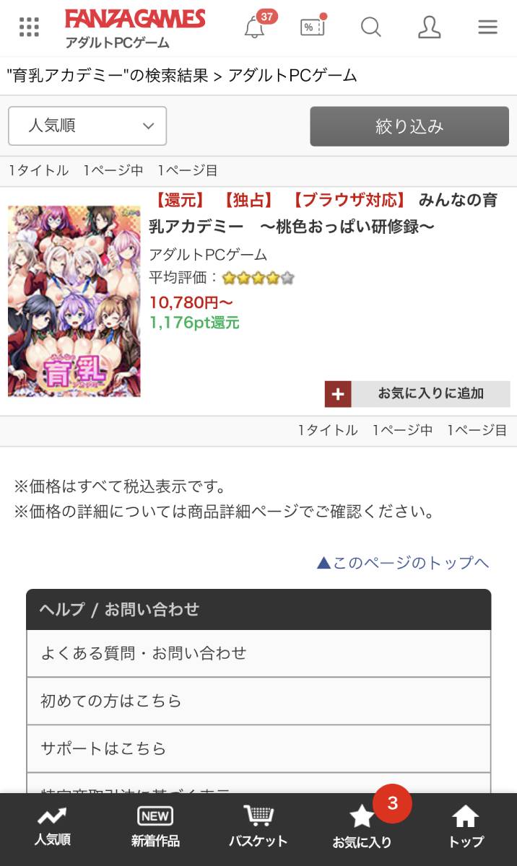The height and width of the screenshot is (866, 517).
Task: Open よくある質問・お問い合わせ item
Action: (258, 653)
